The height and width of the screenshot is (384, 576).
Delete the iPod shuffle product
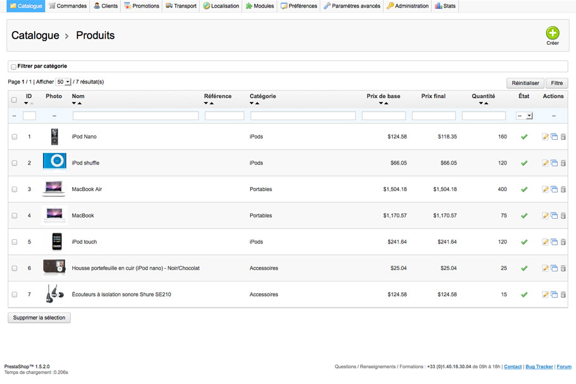563,163
